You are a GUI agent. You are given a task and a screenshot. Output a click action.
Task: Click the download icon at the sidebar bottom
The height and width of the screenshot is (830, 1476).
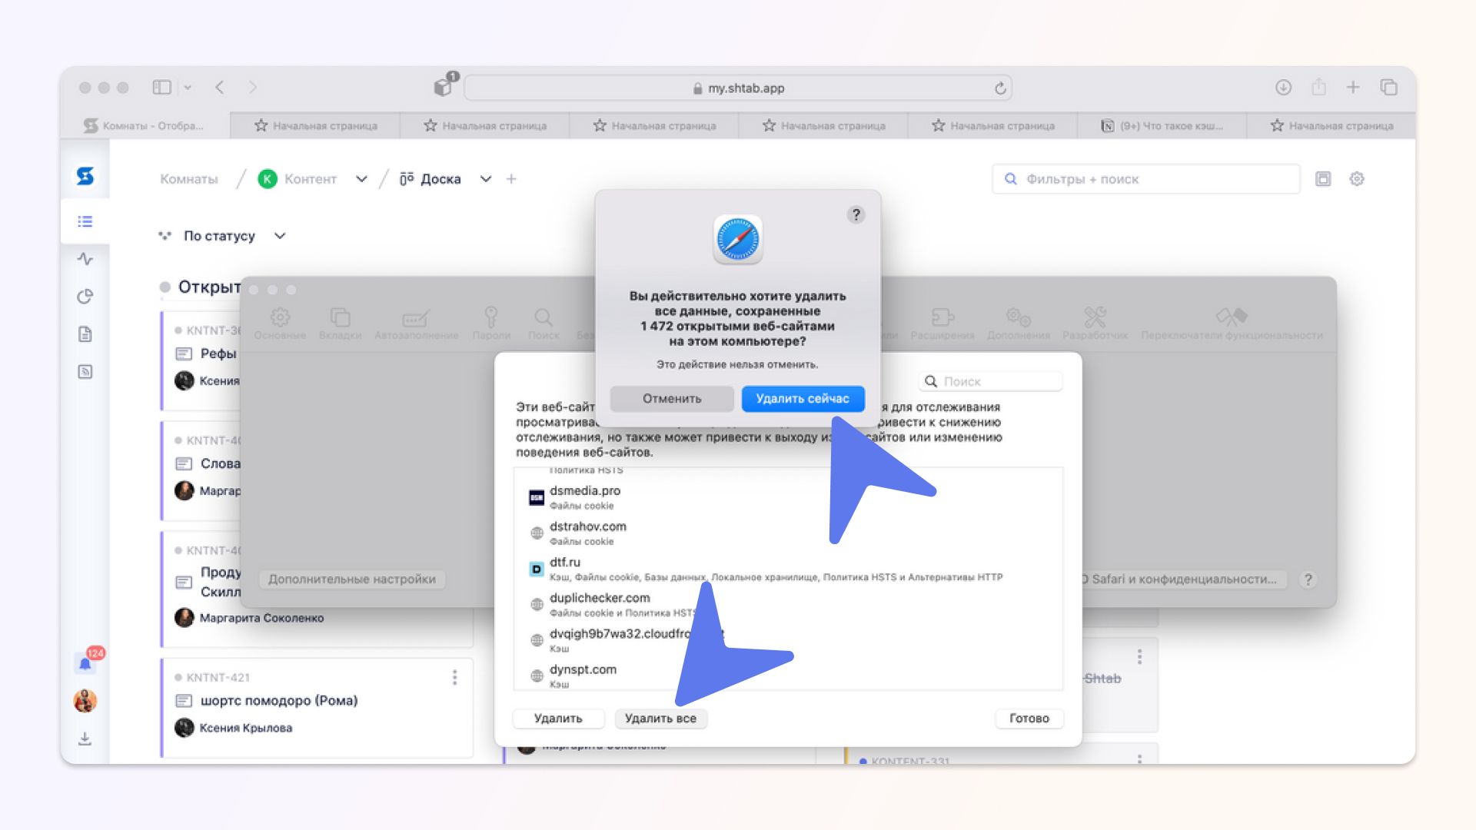(x=85, y=739)
